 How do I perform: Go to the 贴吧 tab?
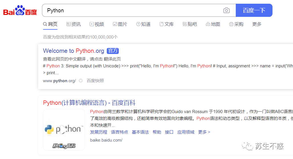[x=190, y=24]
